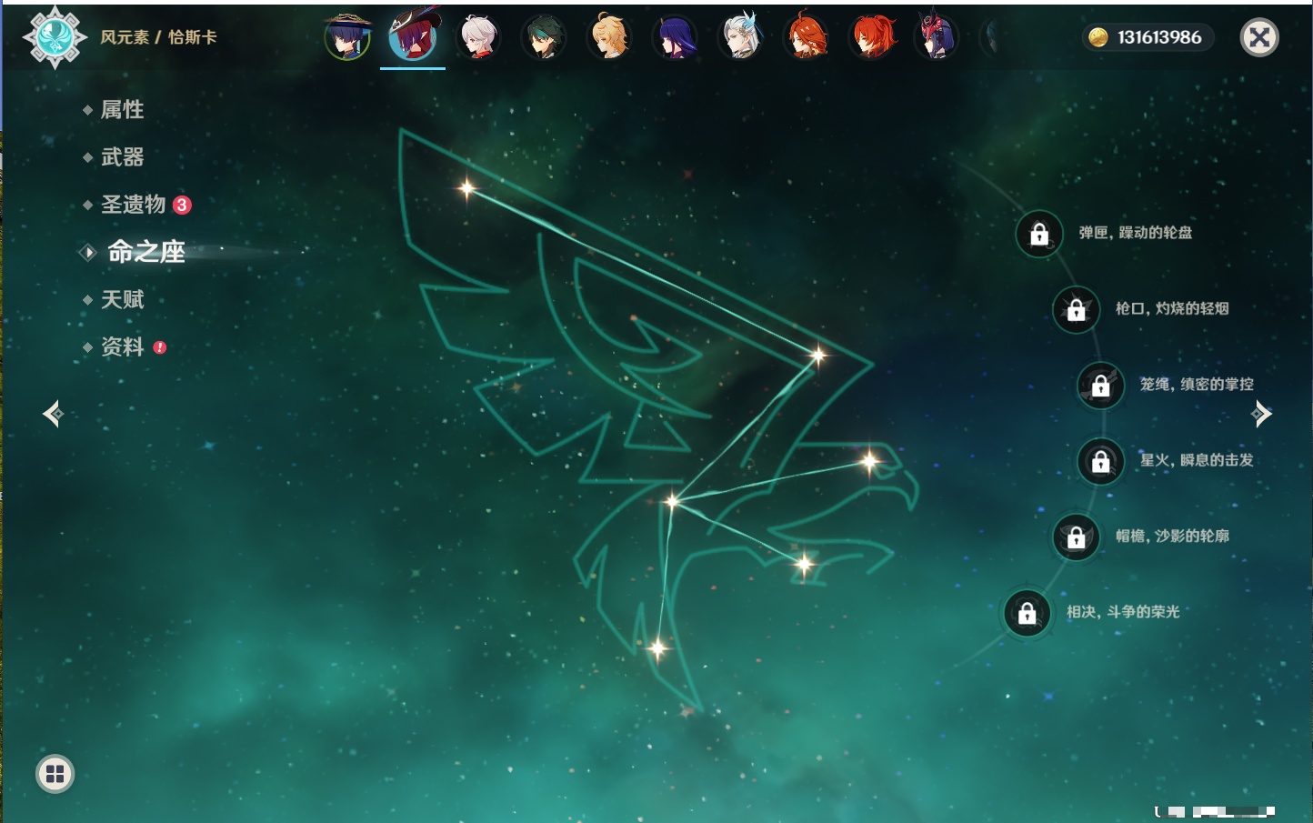Click the 帽檐，沙影的轮廓 label
The width and height of the screenshot is (1313, 823).
(x=1172, y=536)
